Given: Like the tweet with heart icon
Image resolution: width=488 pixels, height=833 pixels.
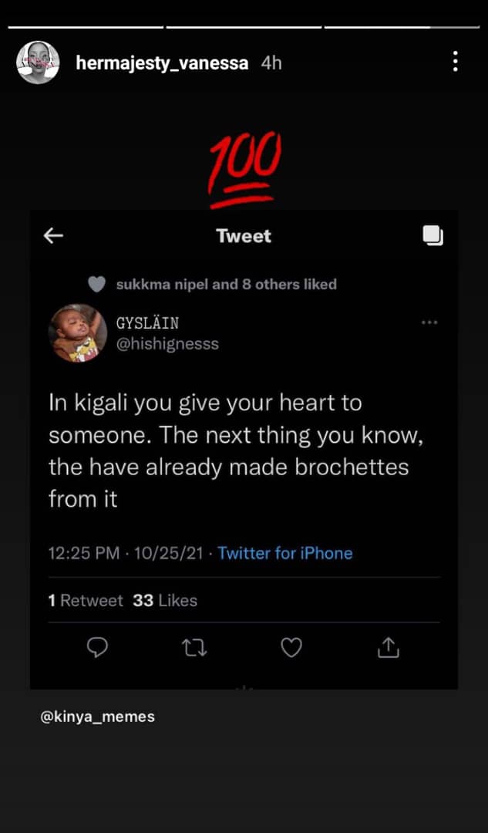Looking at the screenshot, I should [291, 649].
